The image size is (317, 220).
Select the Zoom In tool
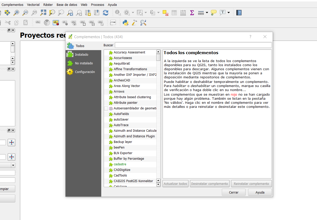point(16,12)
